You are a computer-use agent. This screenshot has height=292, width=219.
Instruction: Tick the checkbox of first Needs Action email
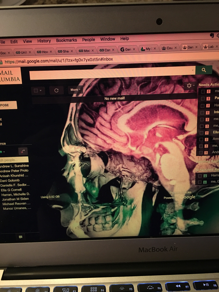click(x=203, y=91)
